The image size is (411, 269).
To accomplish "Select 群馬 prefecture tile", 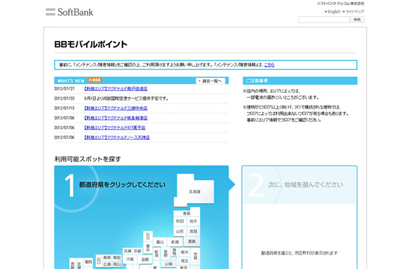I will (x=175, y=252).
